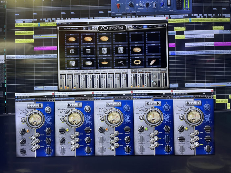Click the HIHAT mixer channel label
The width and height of the screenshot is (231, 173).
pyautogui.click(x=77, y=72)
